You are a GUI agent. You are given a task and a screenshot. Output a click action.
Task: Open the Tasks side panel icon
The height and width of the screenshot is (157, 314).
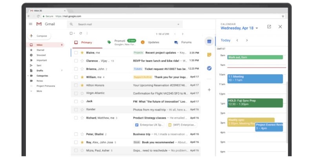(x=209, y=68)
